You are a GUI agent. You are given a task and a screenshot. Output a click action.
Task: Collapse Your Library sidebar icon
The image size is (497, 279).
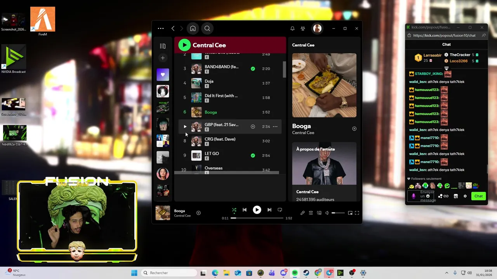point(163,46)
